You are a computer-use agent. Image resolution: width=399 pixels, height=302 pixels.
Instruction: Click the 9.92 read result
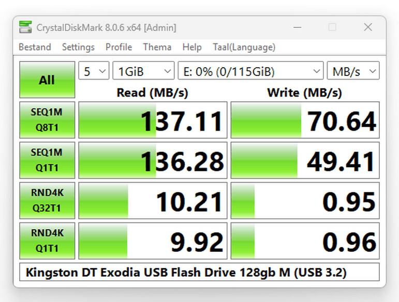pyautogui.click(x=153, y=241)
